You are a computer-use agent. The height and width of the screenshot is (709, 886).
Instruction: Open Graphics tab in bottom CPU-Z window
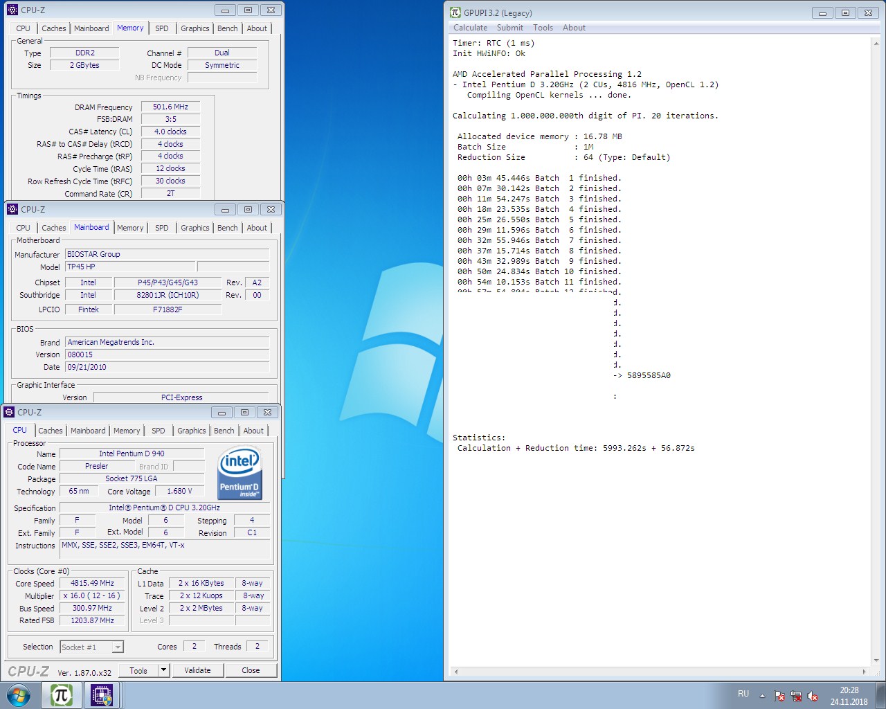point(192,431)
